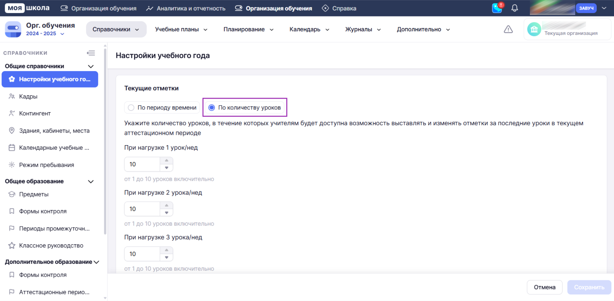614x301 pixels.
Task: Select the По количеству уроков radio option
Action: 211,107
